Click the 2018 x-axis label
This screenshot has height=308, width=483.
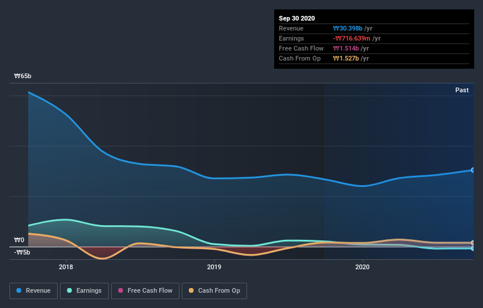pos(66,267)
